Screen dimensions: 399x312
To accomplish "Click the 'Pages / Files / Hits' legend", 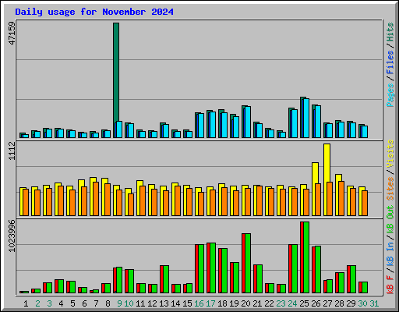I will (x=390, y=65).
